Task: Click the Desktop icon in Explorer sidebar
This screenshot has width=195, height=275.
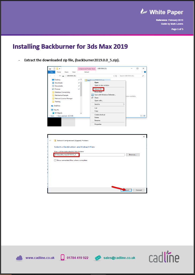Action: coord(53,80)
